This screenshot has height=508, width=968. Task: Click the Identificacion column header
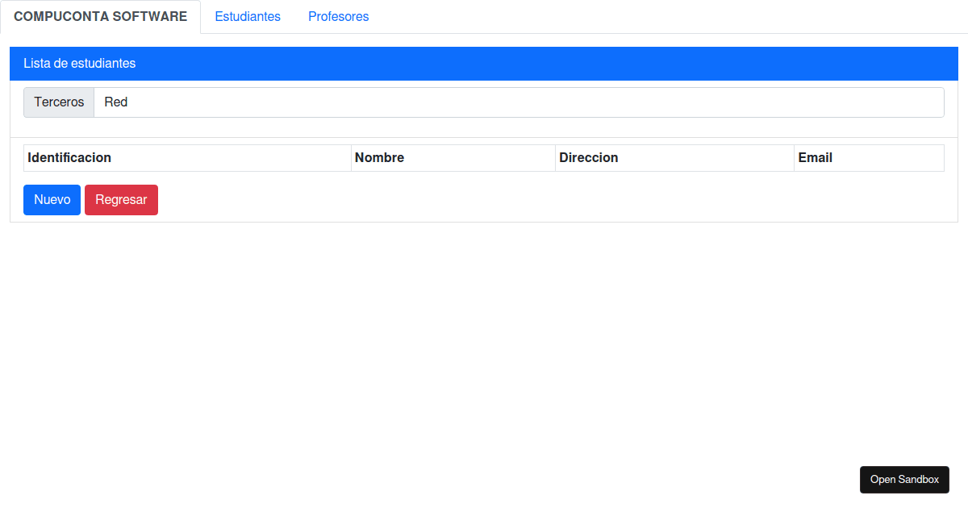coord(69,157)
